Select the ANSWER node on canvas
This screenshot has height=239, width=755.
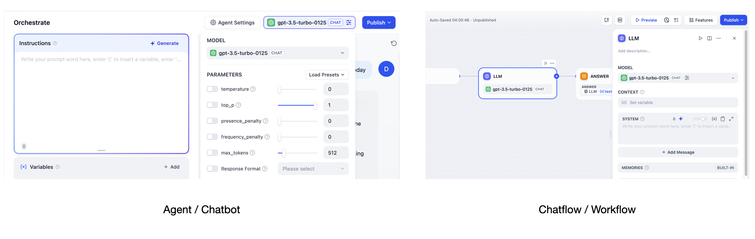tap(594, 84)
